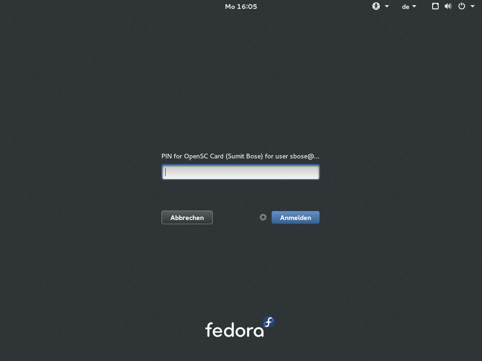The width and height of the screenshot is (482, 361).
Task: Click the 'PIN for OpenSC Card' prompt label
Action: pyautogui.click(x=240, y=156)
